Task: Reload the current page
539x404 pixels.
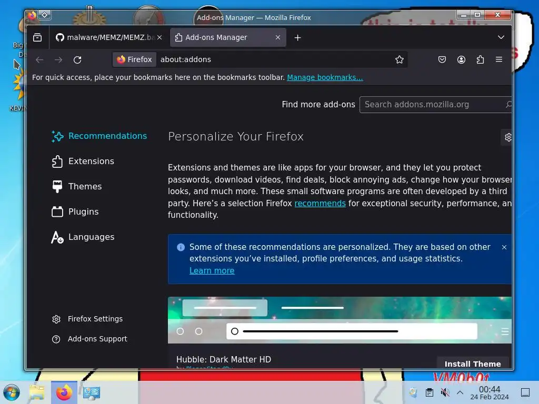Action: [x=77, y=60]
